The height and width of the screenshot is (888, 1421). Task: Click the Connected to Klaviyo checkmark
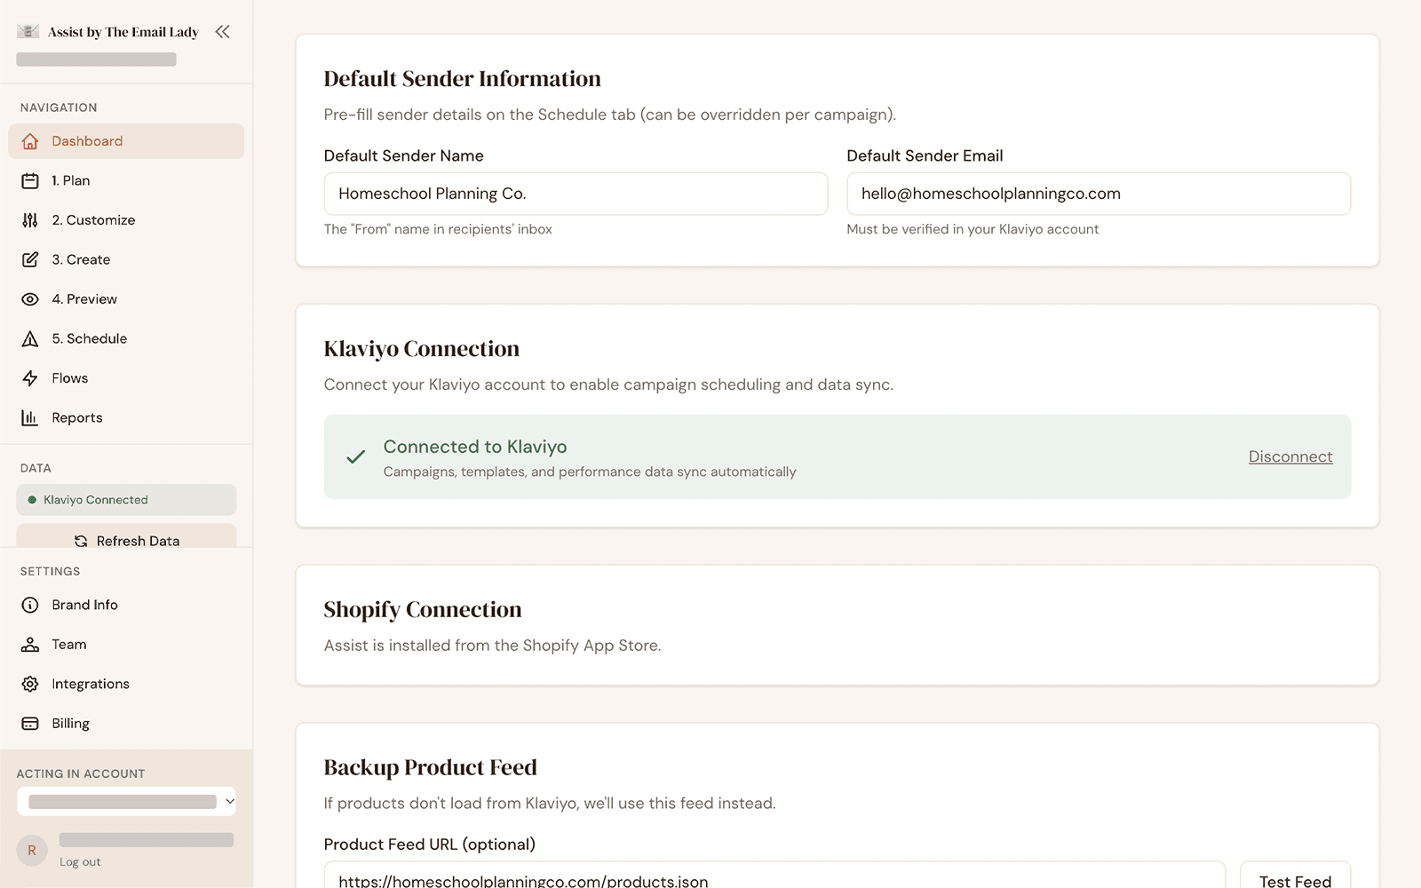[x=356, y=456]
